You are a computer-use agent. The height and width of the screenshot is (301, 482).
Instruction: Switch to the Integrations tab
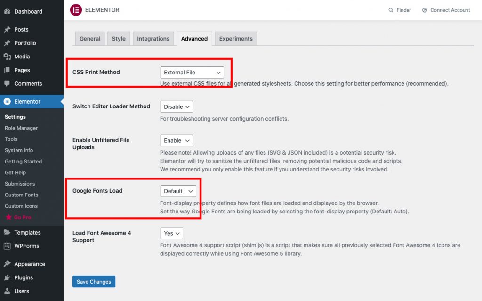pos(153,39)
